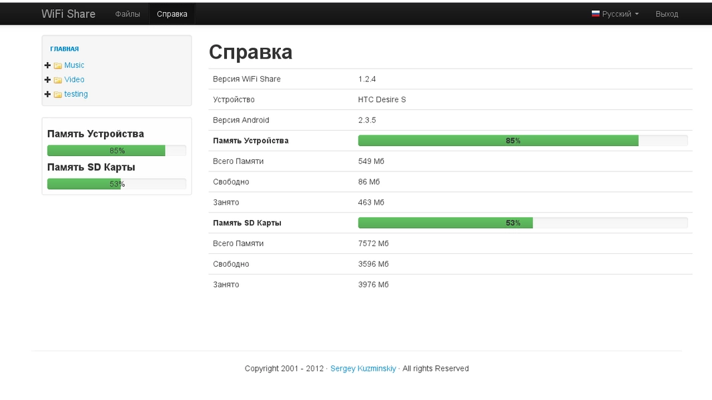The height and width of the screenshot is (400, 712).
Task: Click the Music folder icon
Action: point(58,65)
